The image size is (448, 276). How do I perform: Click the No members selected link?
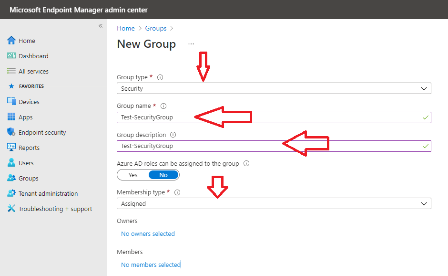coord(151,265)
